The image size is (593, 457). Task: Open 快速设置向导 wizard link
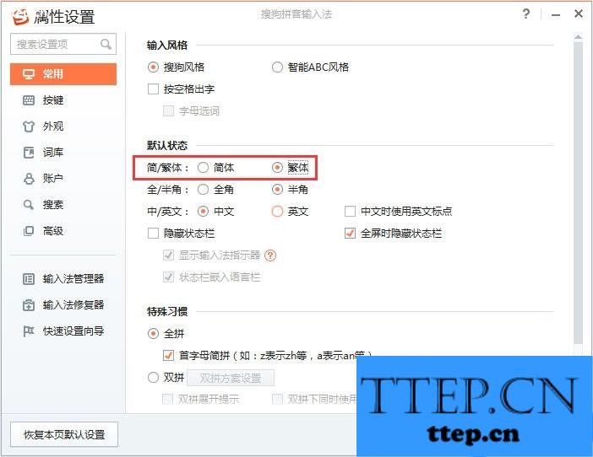63,331
